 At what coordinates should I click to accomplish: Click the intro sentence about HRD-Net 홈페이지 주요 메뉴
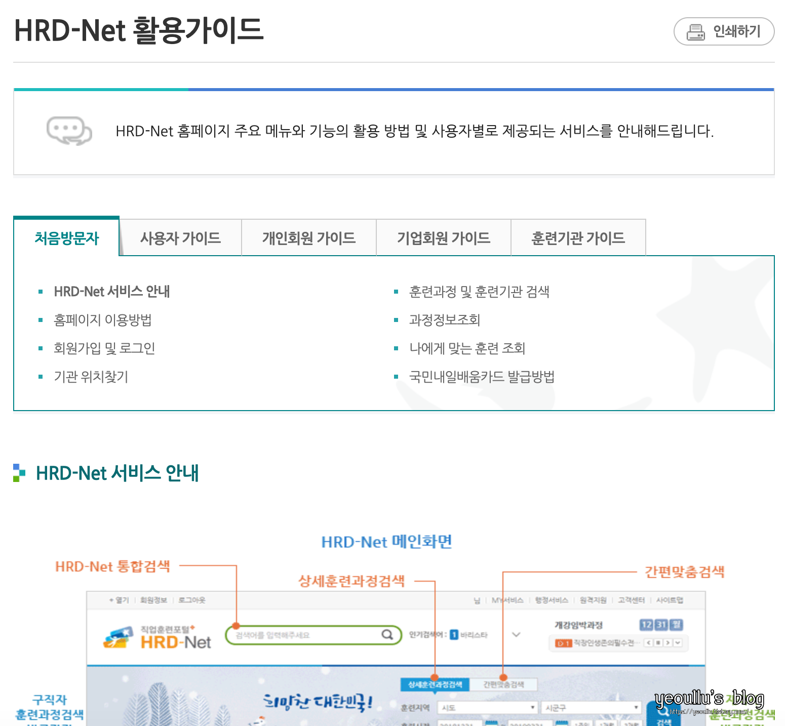coord(415,131)
